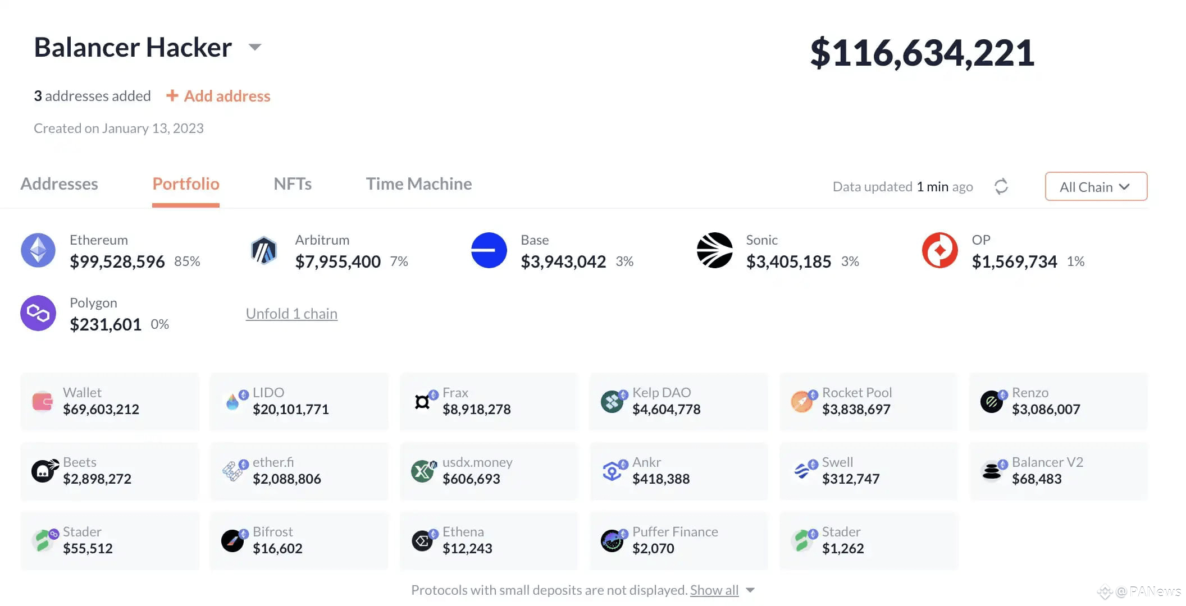The width and height of the screenshot is (1186, 606).
Task: Click the Show all protocols link
Action: pos(714,590)
